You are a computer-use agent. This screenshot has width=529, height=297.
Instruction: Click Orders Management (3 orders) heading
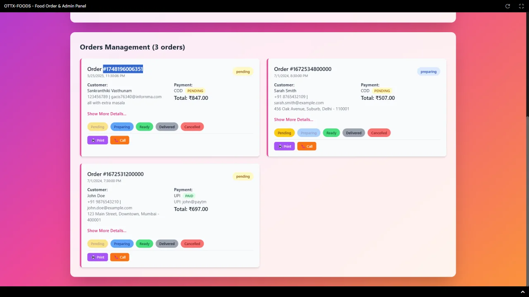click(x=132, y=47)
